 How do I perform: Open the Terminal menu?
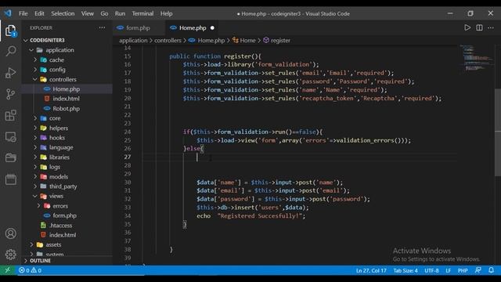point(142,13)
